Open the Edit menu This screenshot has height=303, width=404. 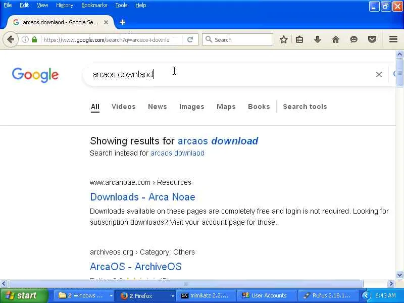pos(24,5)
